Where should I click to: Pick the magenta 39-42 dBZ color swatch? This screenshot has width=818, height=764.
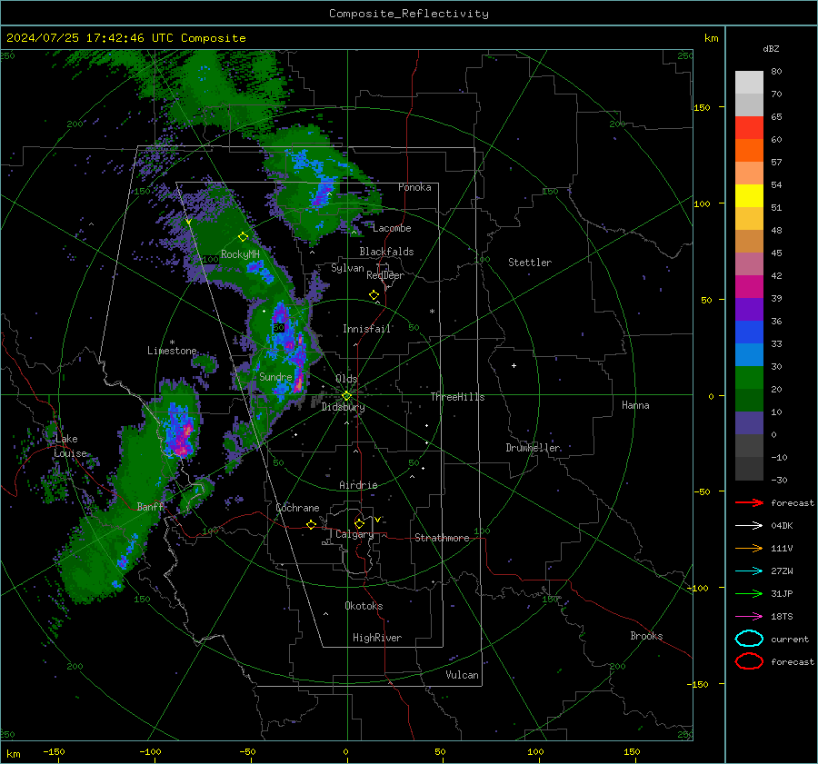(749, 287)
